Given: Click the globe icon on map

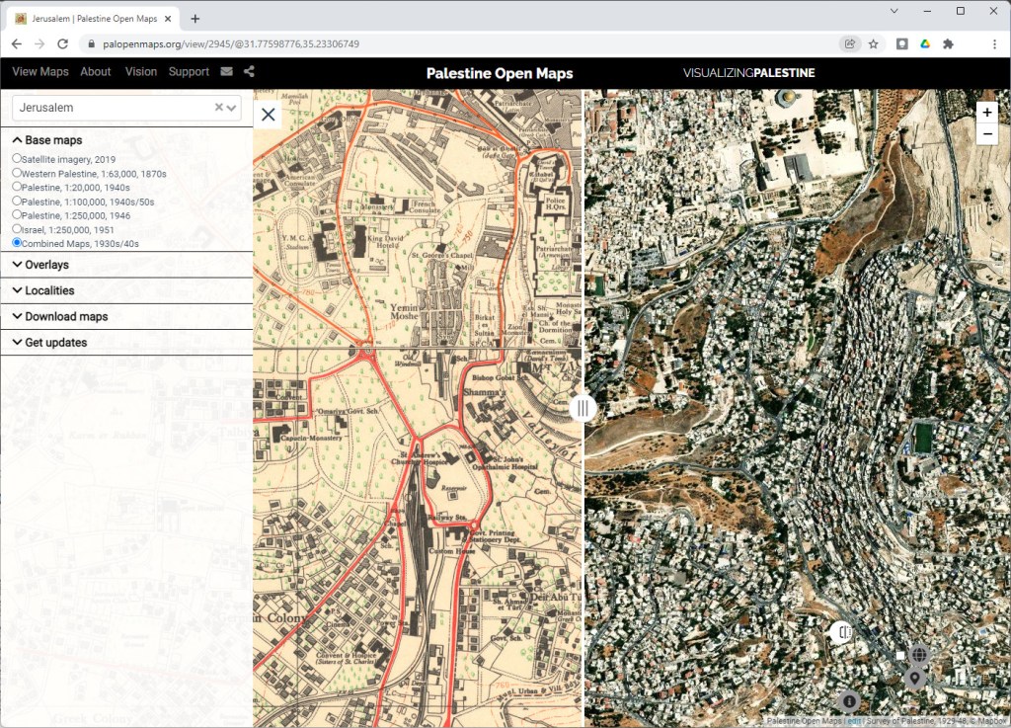Looking at the screenshot, I should [919, 654].
